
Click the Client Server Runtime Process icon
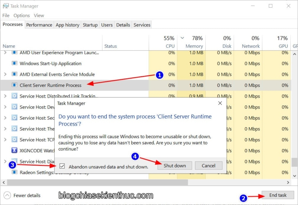coord(14,85)
